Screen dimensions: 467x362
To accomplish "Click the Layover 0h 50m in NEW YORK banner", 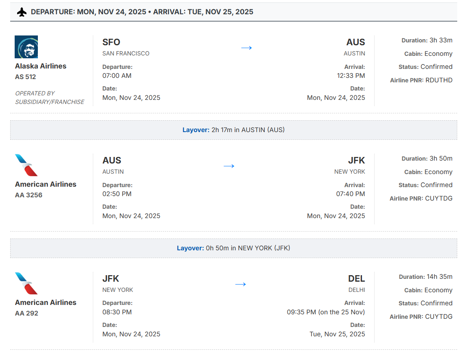I will pos(234,248).
